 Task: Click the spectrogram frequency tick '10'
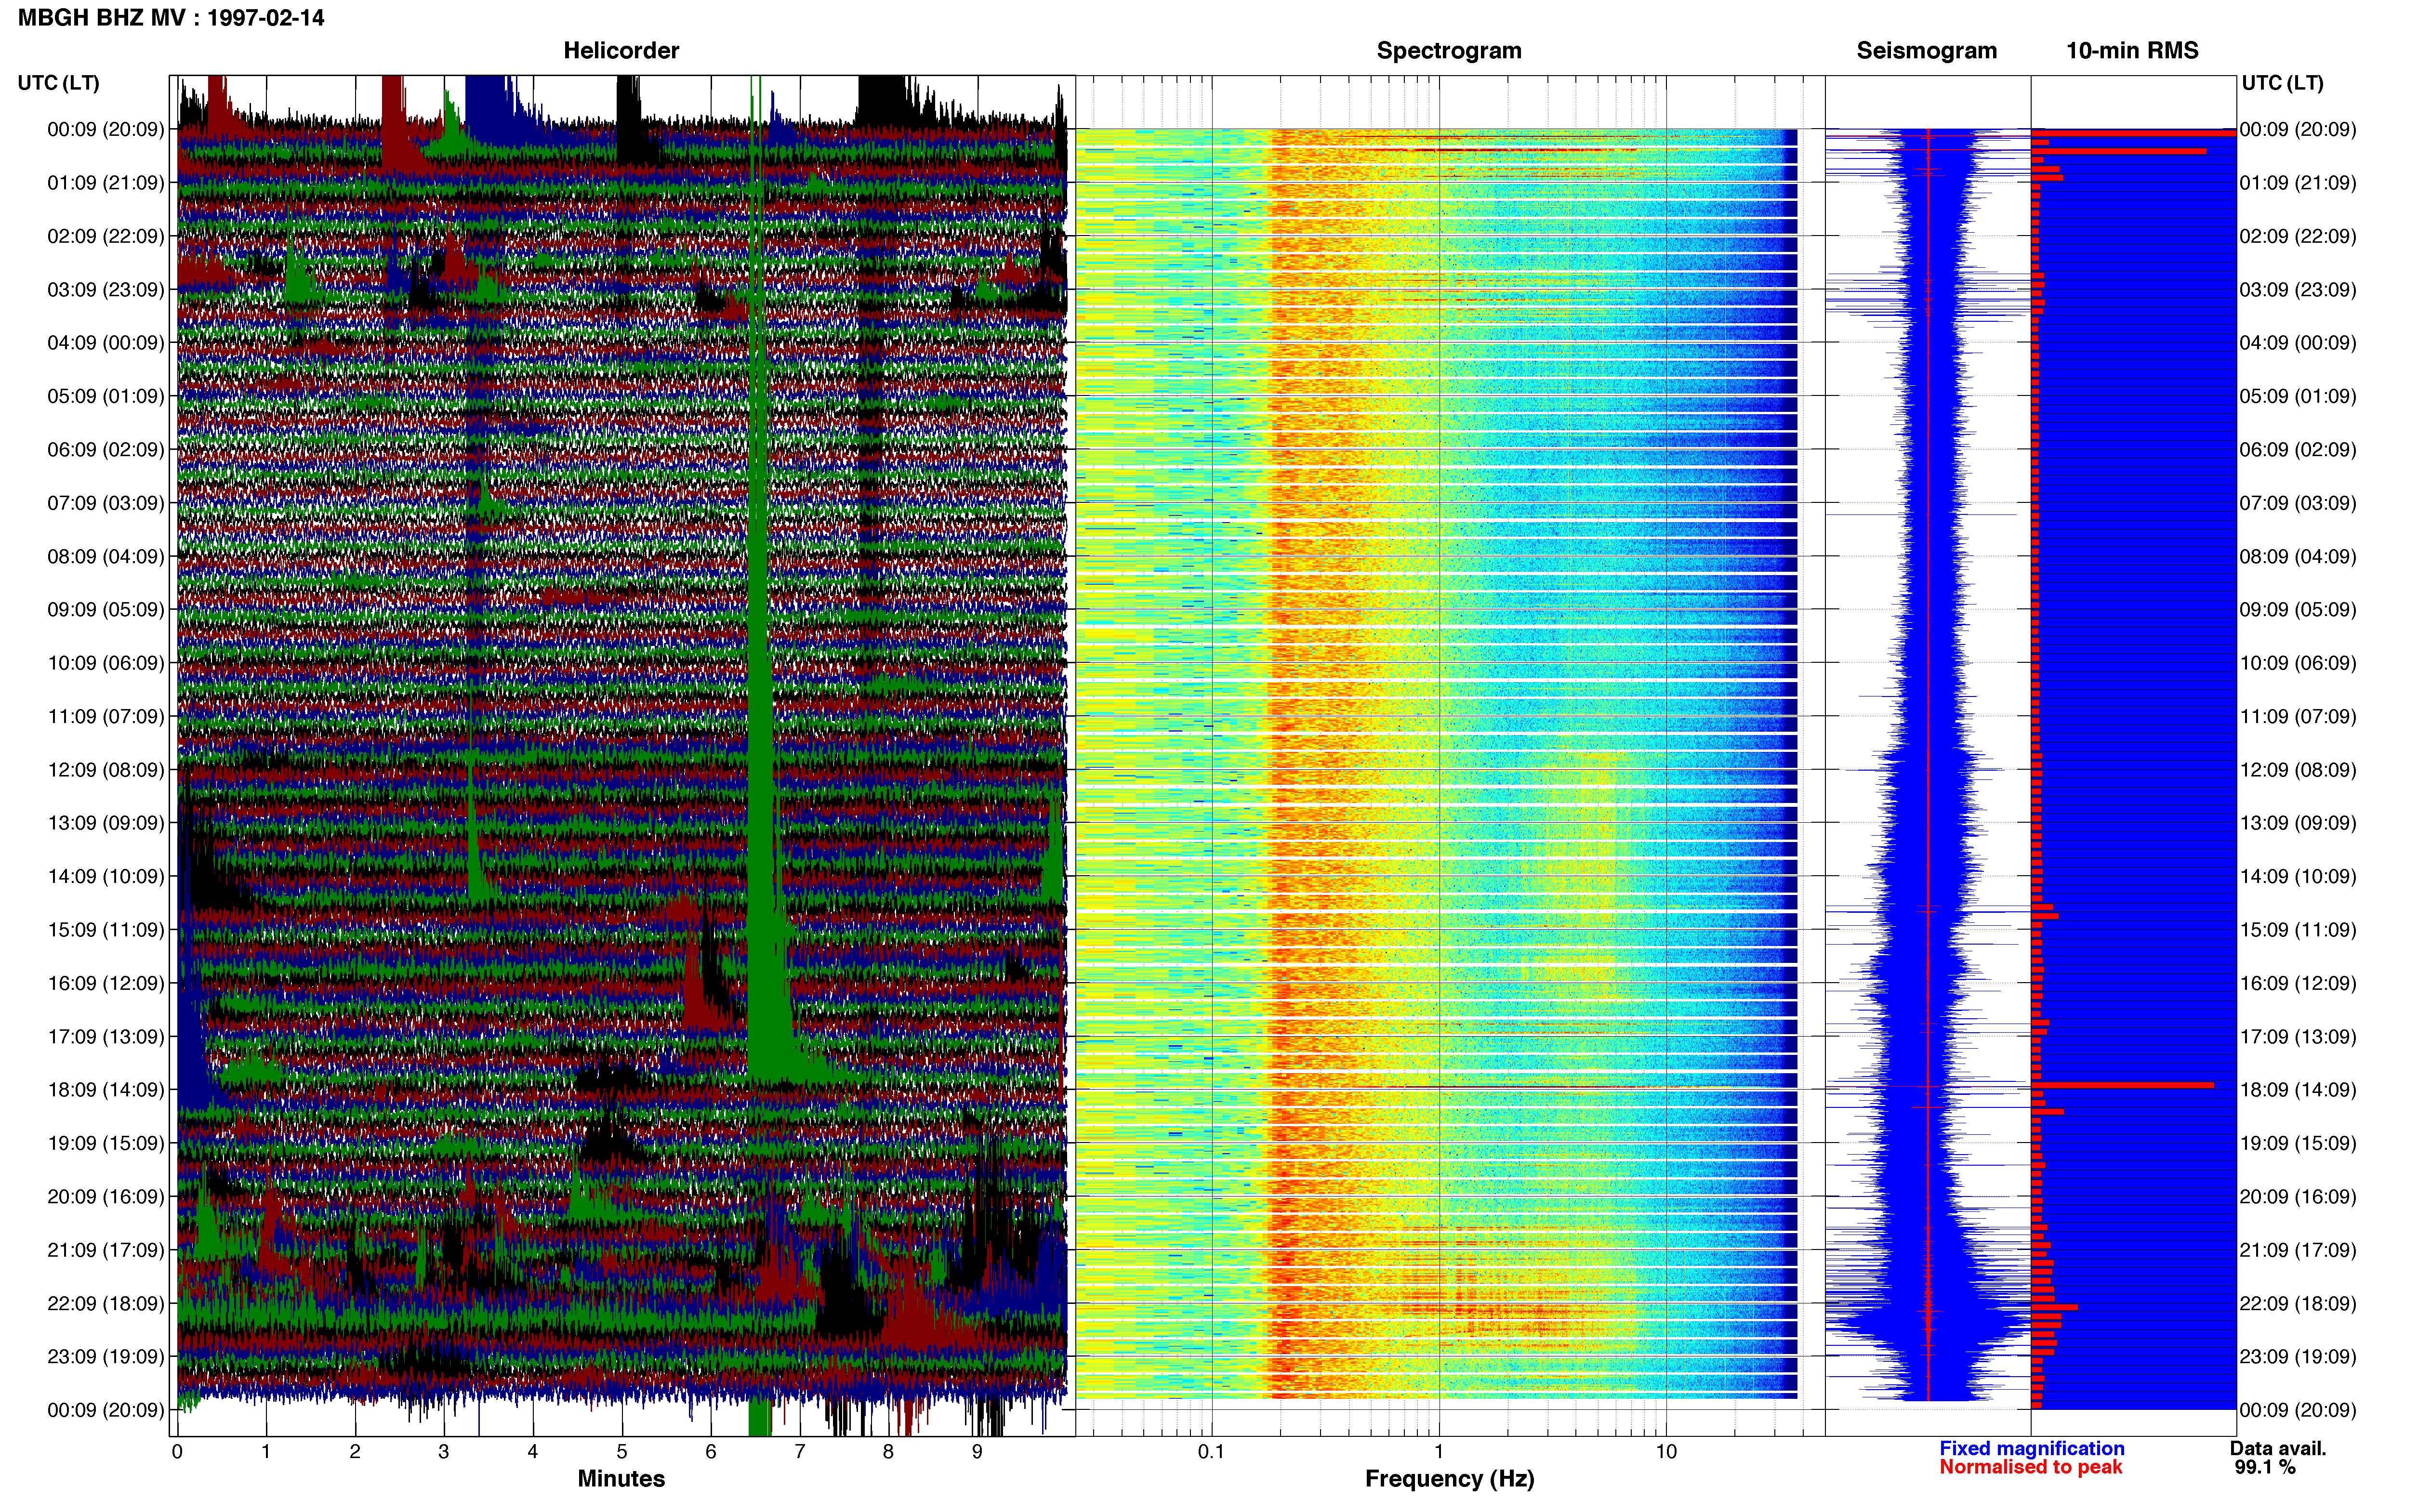tap(1666, 1451)
